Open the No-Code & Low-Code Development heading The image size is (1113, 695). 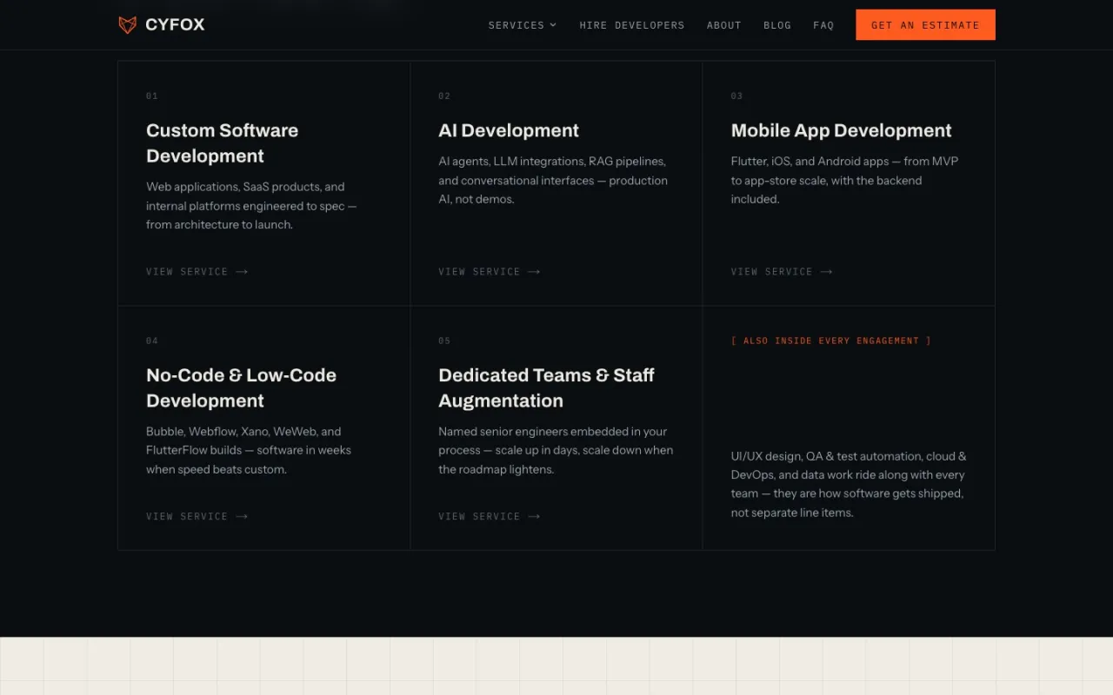241,388
